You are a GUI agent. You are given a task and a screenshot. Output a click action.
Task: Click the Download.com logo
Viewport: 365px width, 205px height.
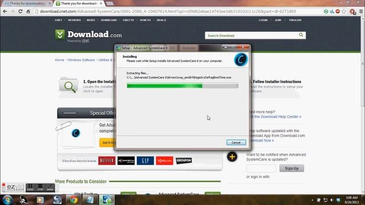pos(88,35)
